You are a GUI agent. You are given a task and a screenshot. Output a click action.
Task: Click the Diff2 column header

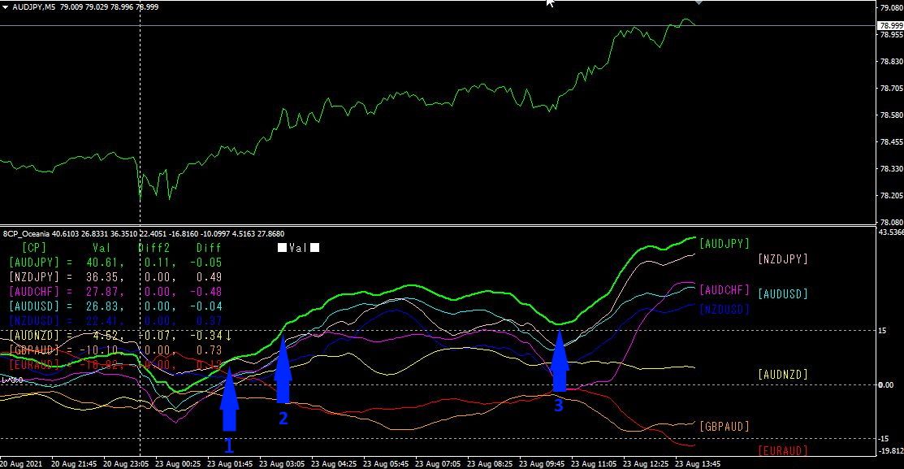(x=155, y=247)
